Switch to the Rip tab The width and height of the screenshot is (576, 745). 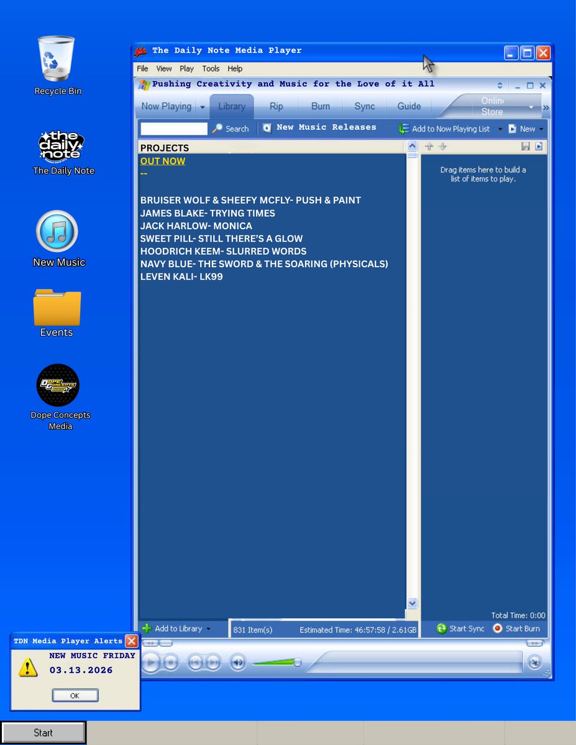point(276,106)
